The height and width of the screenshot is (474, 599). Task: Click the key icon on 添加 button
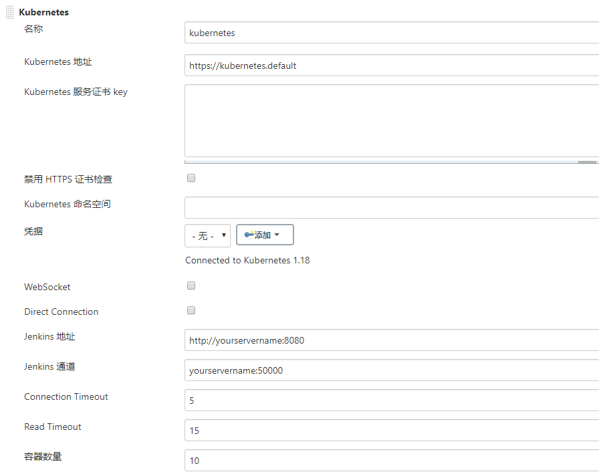249,235
